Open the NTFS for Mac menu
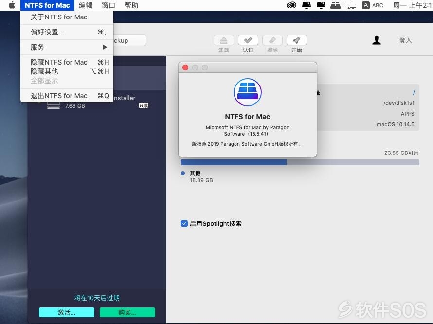Screen dimensions: 433x324 pos(47,5)
